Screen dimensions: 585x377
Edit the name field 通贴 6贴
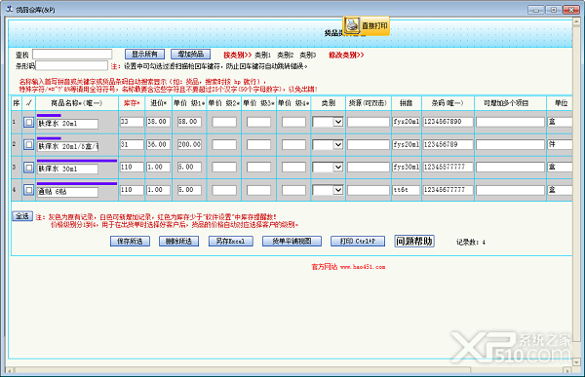[67, 192]
